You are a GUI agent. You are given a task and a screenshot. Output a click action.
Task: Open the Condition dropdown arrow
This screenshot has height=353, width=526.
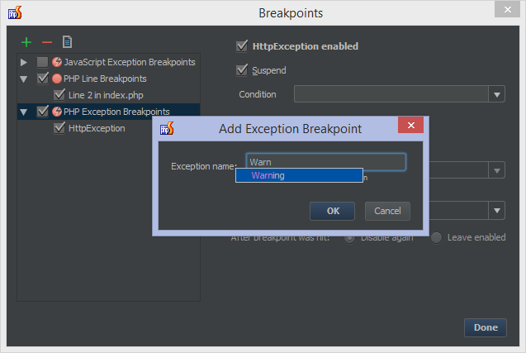[497, 94]
